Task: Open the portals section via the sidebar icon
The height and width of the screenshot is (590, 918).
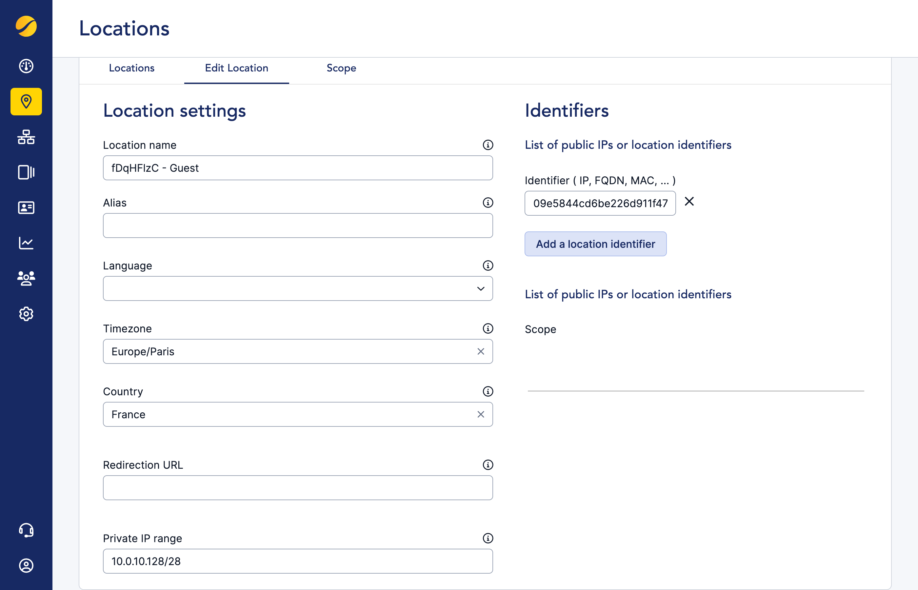Action: 26,172
